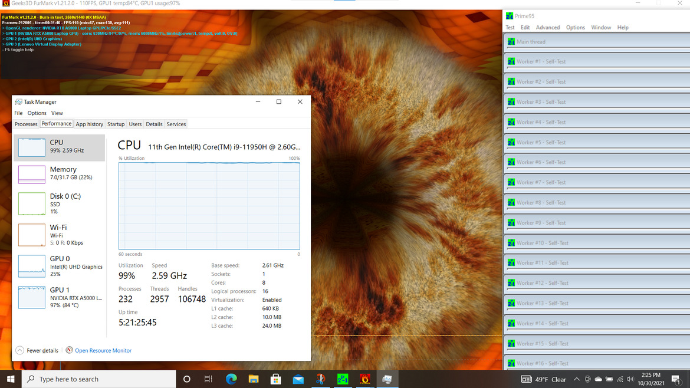
Task: Select the Performance tab
Action: pos(57,124)
